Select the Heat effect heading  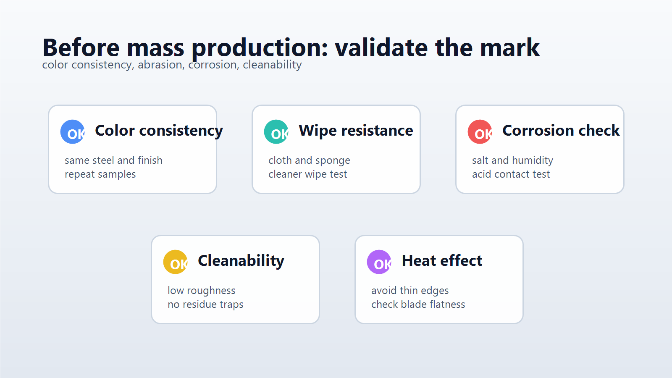pos(442,261)
